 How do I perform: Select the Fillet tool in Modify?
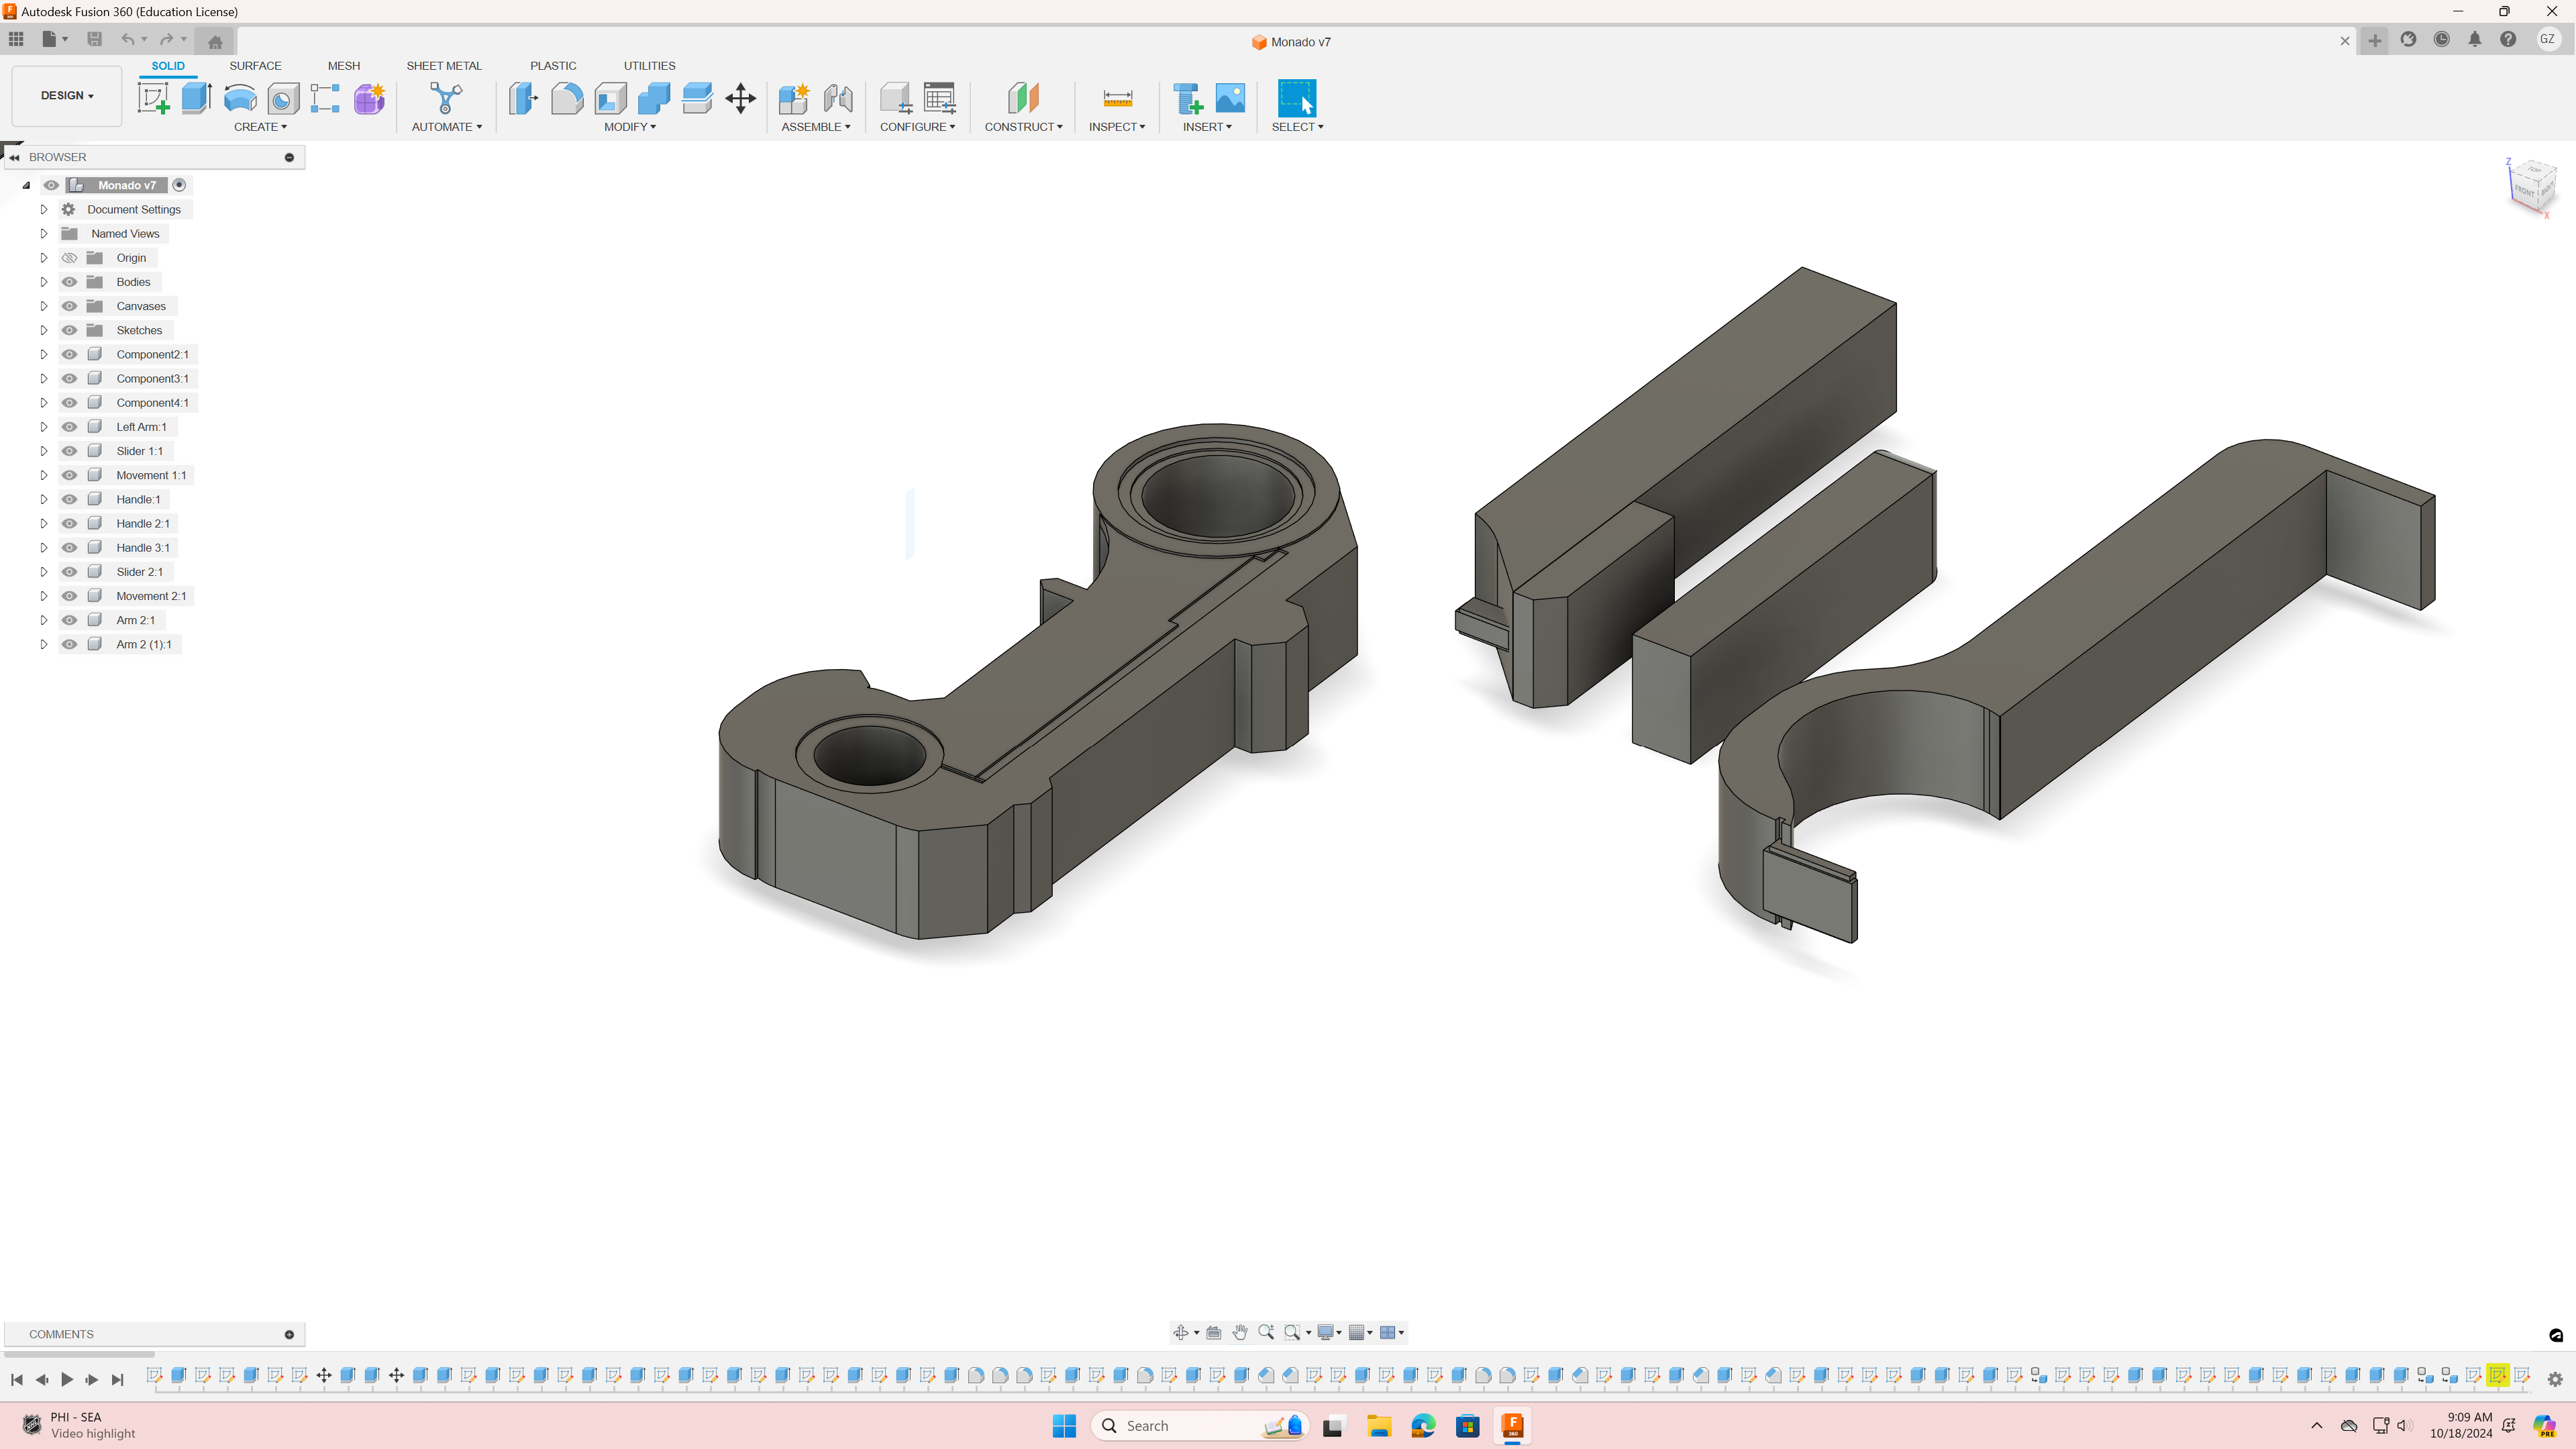coord(567,98)
